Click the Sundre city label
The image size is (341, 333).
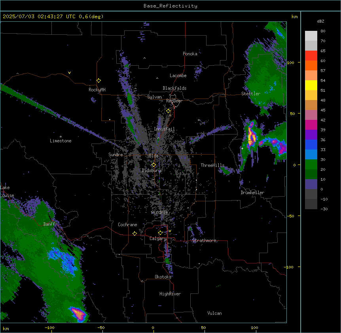click(x=116, y=155)
